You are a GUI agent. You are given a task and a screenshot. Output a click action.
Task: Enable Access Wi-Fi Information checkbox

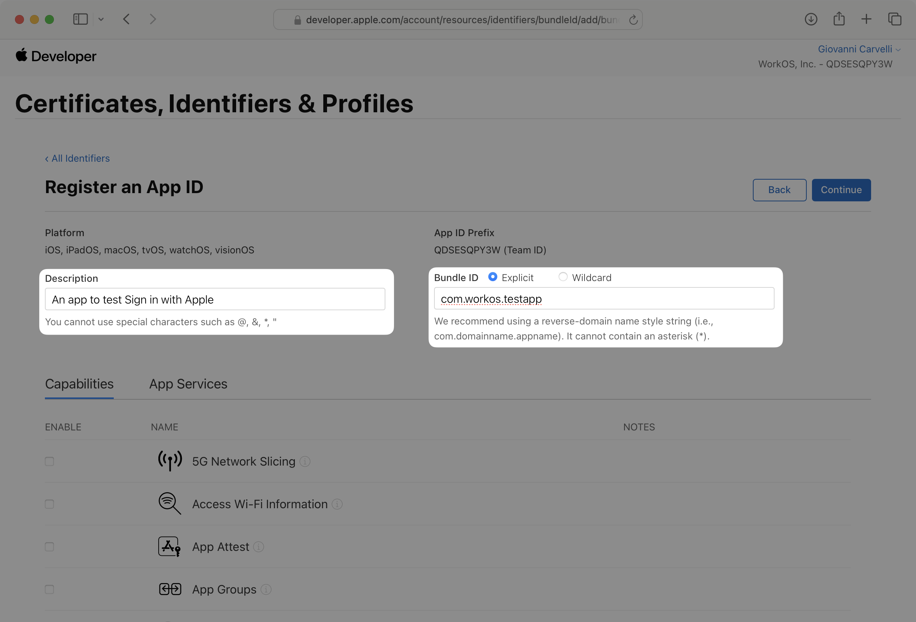click(x=49, y=504)
